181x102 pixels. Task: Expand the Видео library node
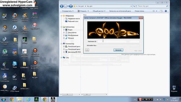(x=64, y=30)
